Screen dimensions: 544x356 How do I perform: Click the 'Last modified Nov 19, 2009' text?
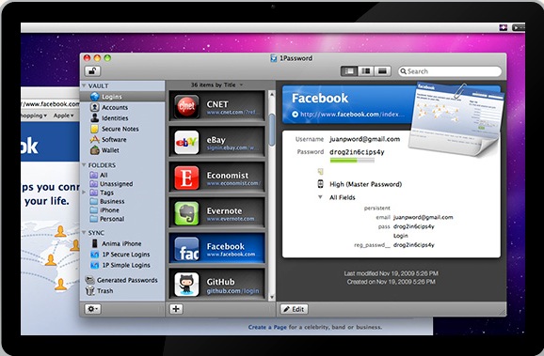click(391, 273)
